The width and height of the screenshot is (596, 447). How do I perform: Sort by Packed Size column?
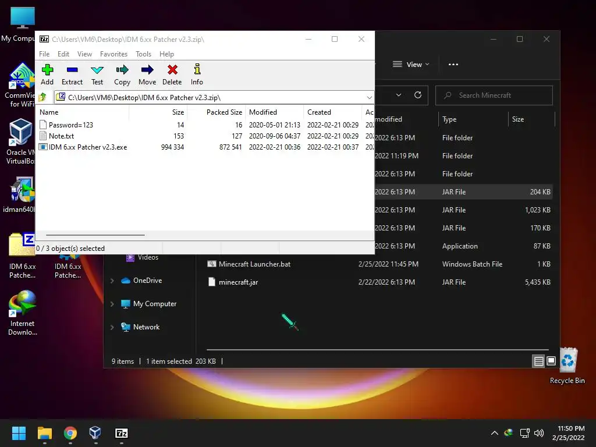pyautogui.click(x=217, y=112)
